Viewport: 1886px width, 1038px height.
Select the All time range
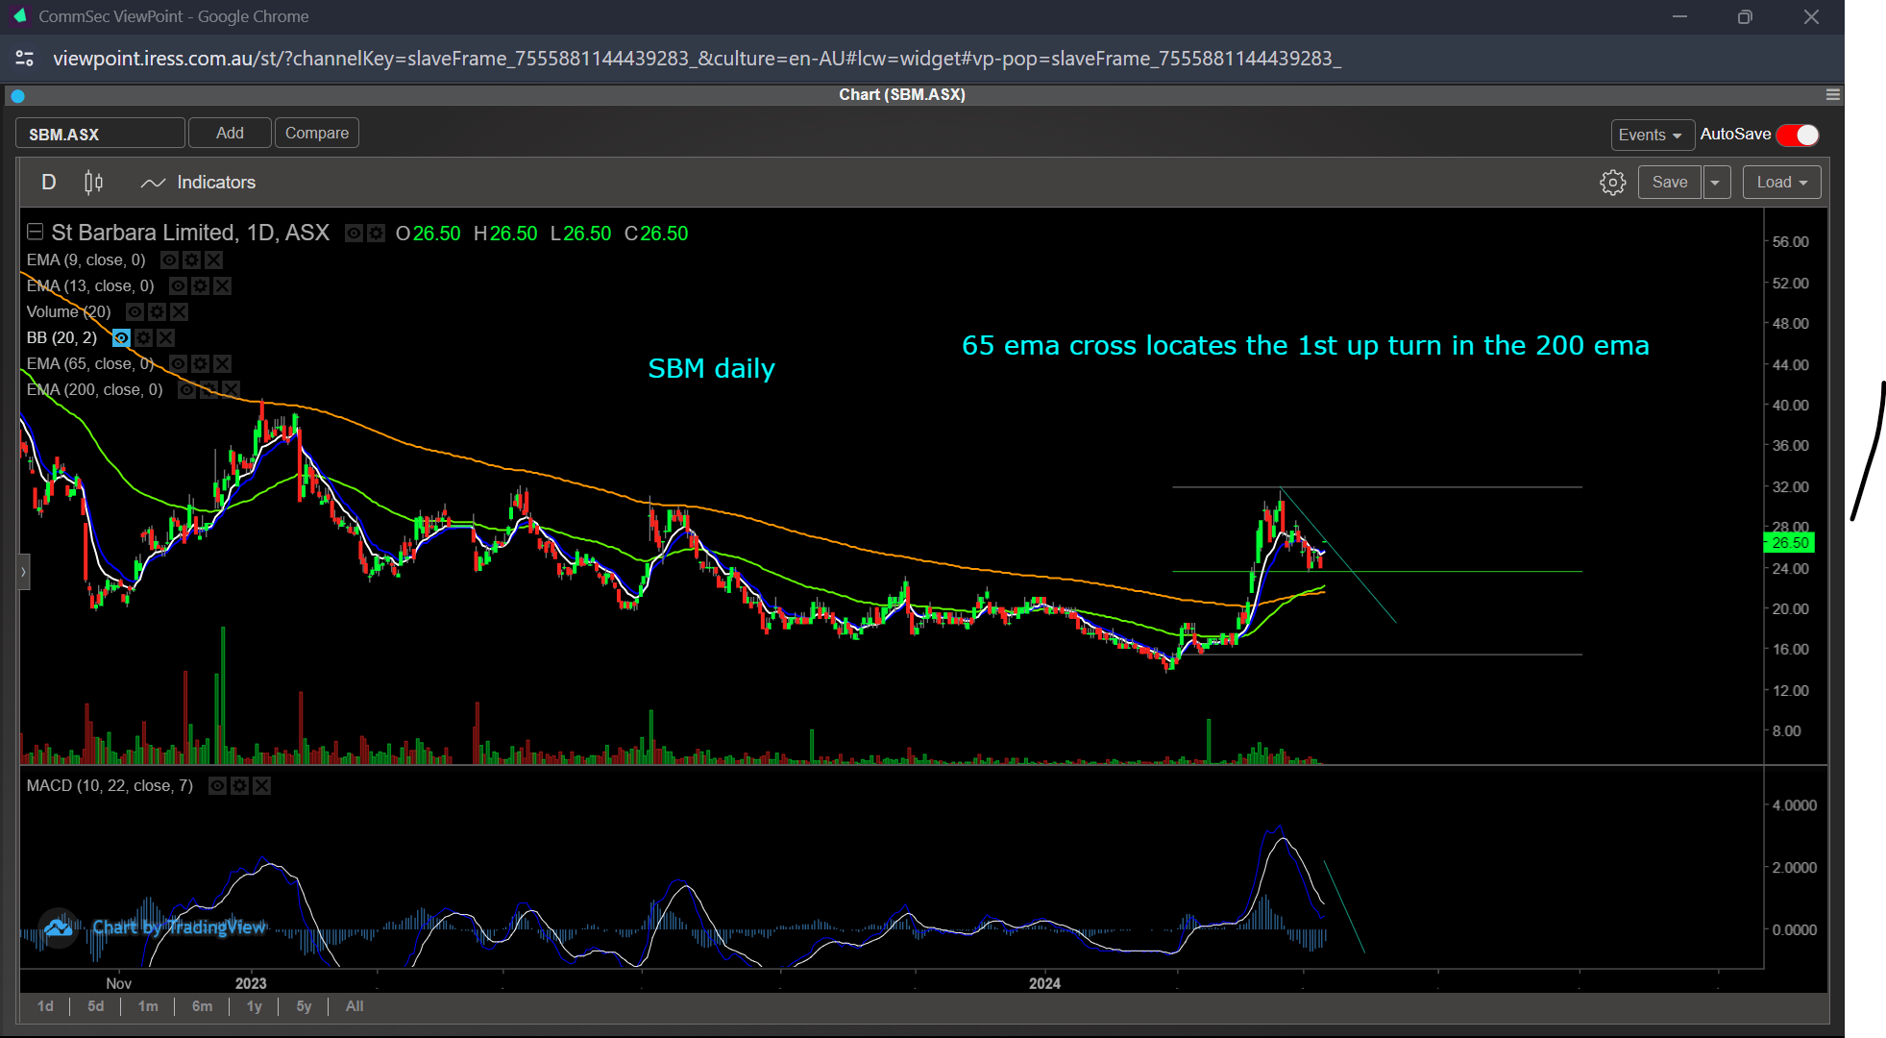pos(355,1006)
